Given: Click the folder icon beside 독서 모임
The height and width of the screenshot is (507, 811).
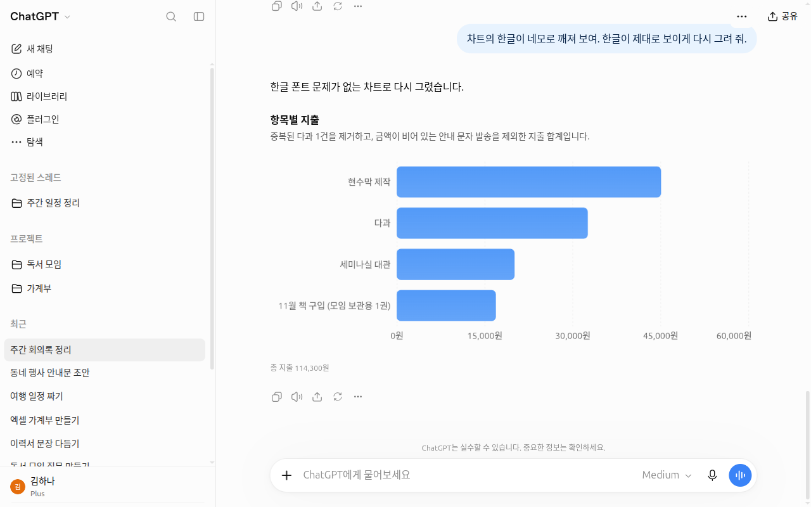Looking at the screenshot, I should click(16, 264).
